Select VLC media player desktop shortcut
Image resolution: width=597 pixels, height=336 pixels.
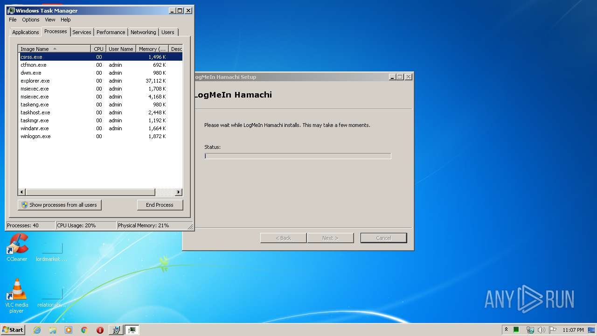click(x=17, y=295)
